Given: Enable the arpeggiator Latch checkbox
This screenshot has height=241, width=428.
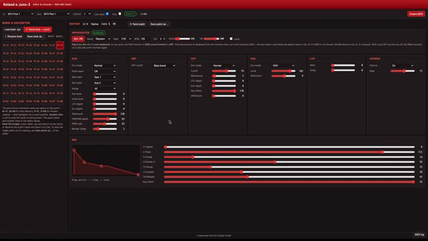Looking at the screenshot, I should 231,39.
